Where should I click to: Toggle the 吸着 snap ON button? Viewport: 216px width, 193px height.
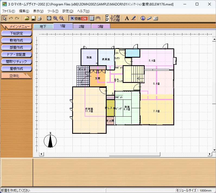(78, 18)
